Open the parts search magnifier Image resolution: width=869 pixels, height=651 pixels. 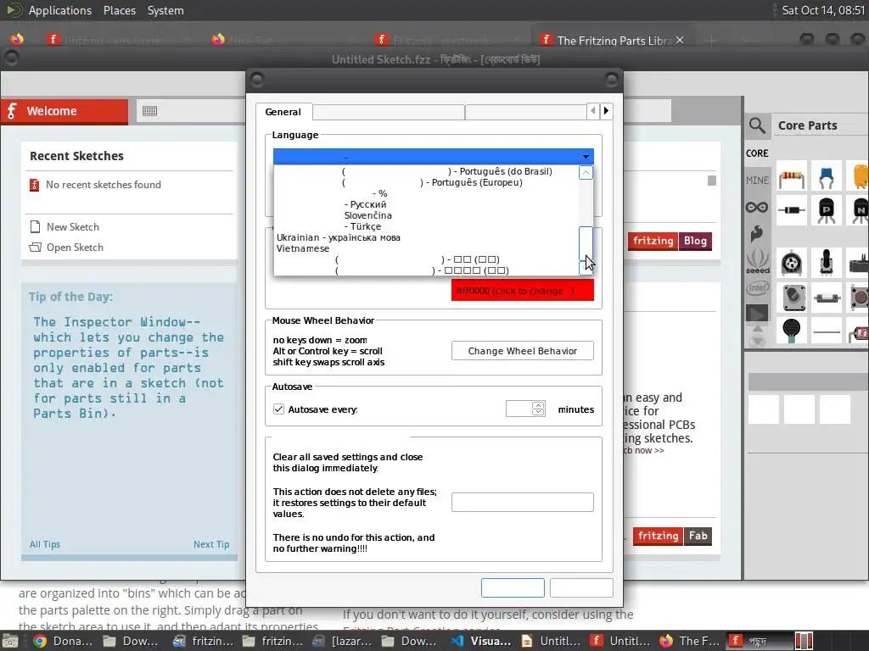(x=757, y=125)
